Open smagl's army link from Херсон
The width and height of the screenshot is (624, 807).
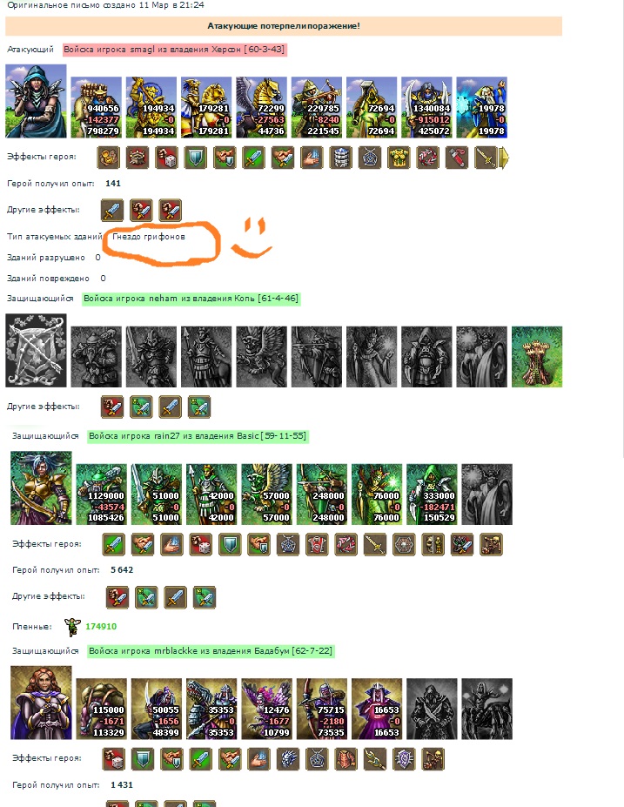tap(174, 50)
